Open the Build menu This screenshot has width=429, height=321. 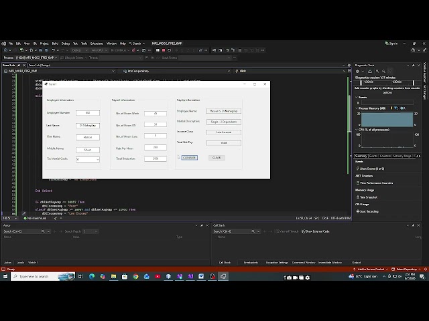click(x=55, y=43)
